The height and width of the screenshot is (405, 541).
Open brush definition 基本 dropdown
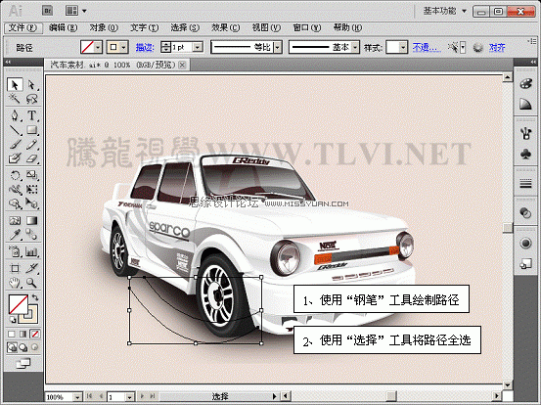pyautogui.click(x=355, y=47)
